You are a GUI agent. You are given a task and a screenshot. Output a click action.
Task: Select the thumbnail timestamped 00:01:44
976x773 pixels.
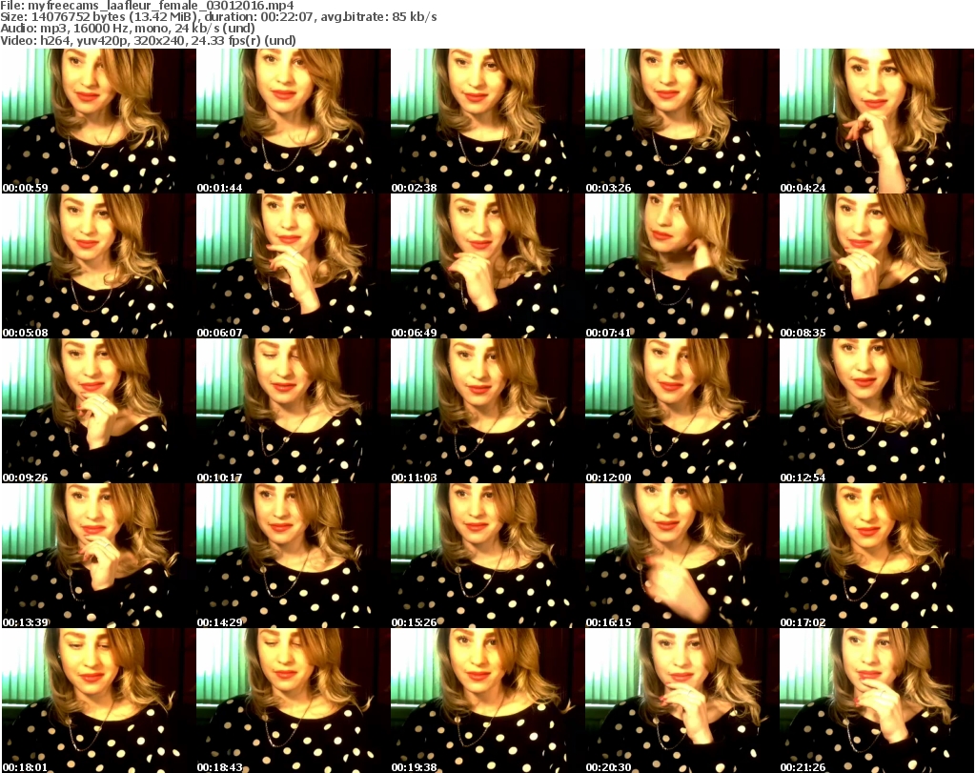click(294, 121)
